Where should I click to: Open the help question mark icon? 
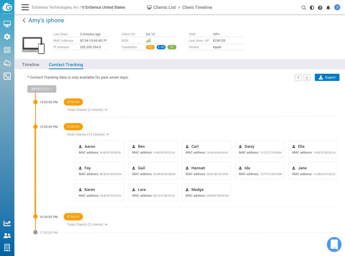pos(320,8)
